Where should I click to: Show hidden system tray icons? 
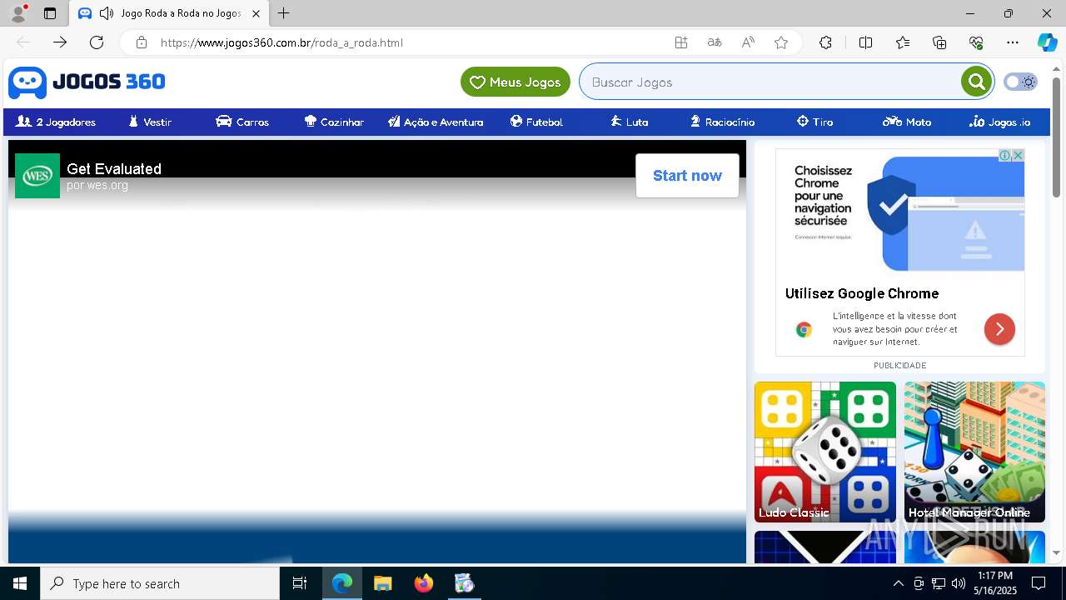898,583
